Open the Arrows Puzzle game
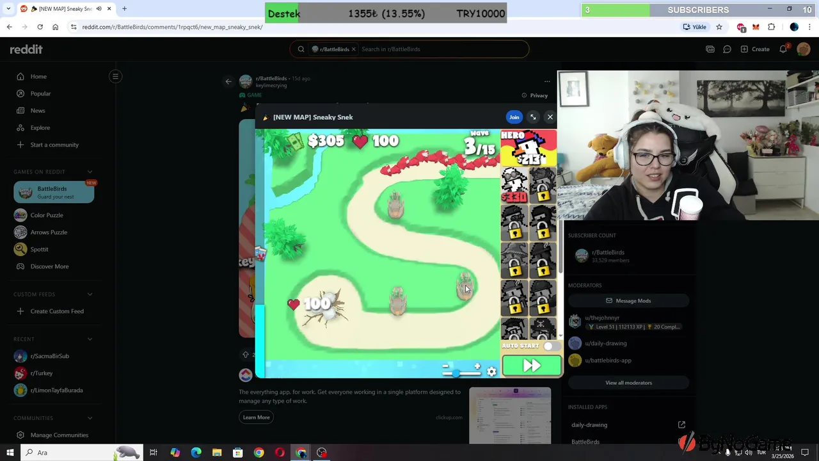 (x=47, y=232)
